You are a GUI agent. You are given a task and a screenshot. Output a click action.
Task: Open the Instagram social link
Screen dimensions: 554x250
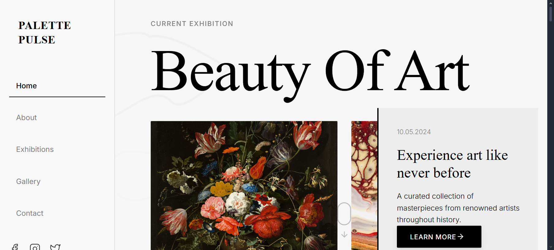(x=35, y=247)
